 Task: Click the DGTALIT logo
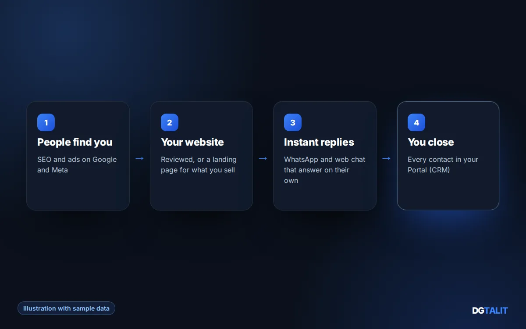coord(490,310)
